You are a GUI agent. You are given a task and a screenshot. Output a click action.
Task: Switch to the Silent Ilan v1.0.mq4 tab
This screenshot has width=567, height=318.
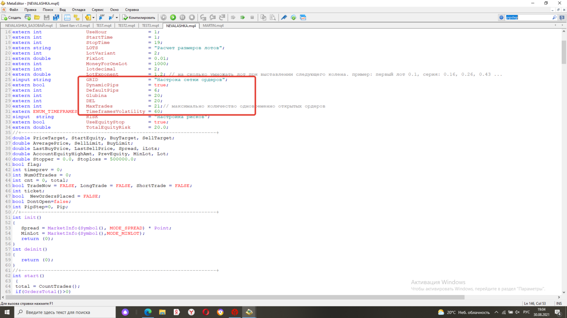click(75, 25)
